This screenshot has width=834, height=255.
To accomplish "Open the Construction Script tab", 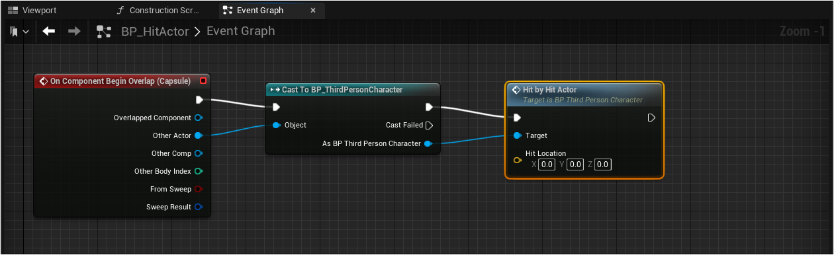I will pos(159,11).
